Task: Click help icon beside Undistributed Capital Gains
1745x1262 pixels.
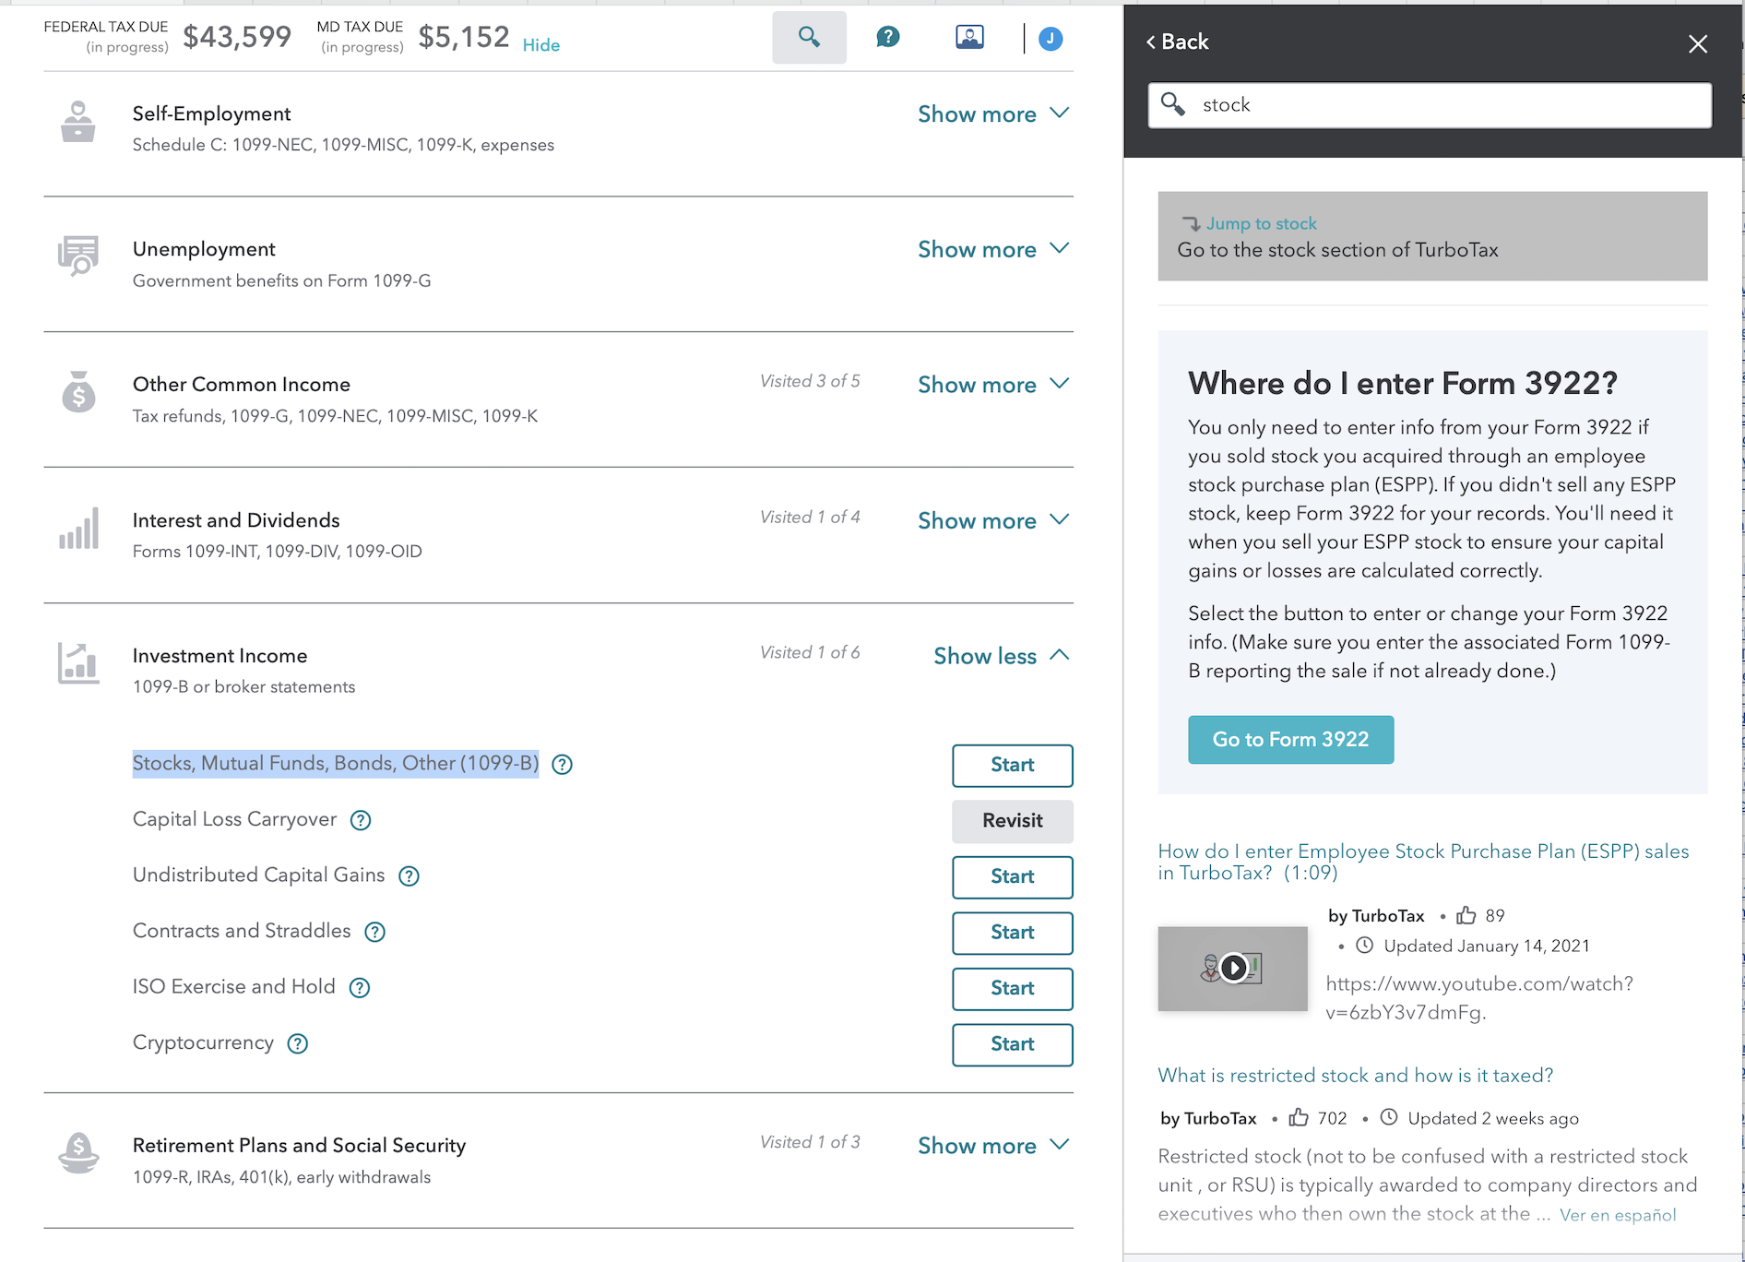Action: click(x=409, y=876)
